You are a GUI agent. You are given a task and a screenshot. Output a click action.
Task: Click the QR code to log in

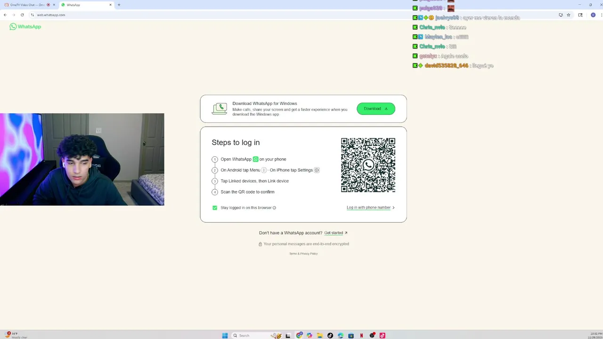coord(368,165)
